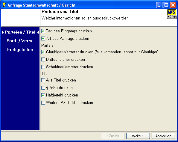Minimize the Anfrage Staatsanwaltschaft window
The width and height of the screenshot is (178, 142).
(x=159, y=5)
